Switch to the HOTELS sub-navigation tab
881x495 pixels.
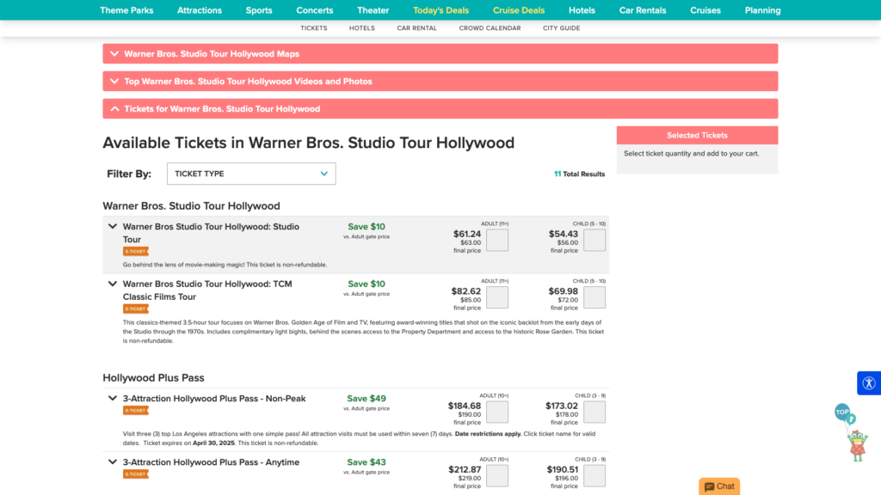362,28
